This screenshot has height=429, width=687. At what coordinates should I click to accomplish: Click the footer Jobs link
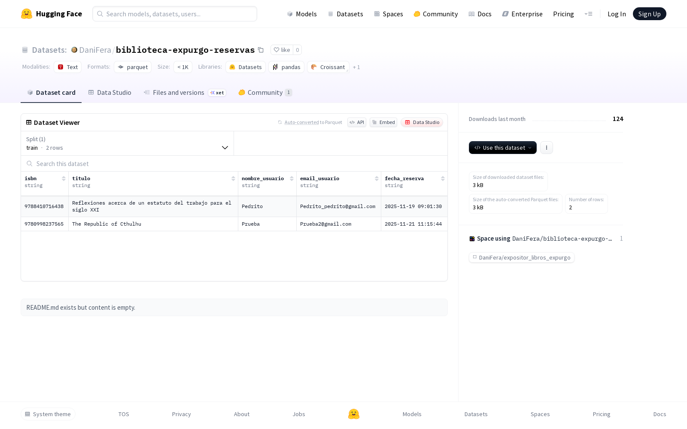click(x=299, y=414)
